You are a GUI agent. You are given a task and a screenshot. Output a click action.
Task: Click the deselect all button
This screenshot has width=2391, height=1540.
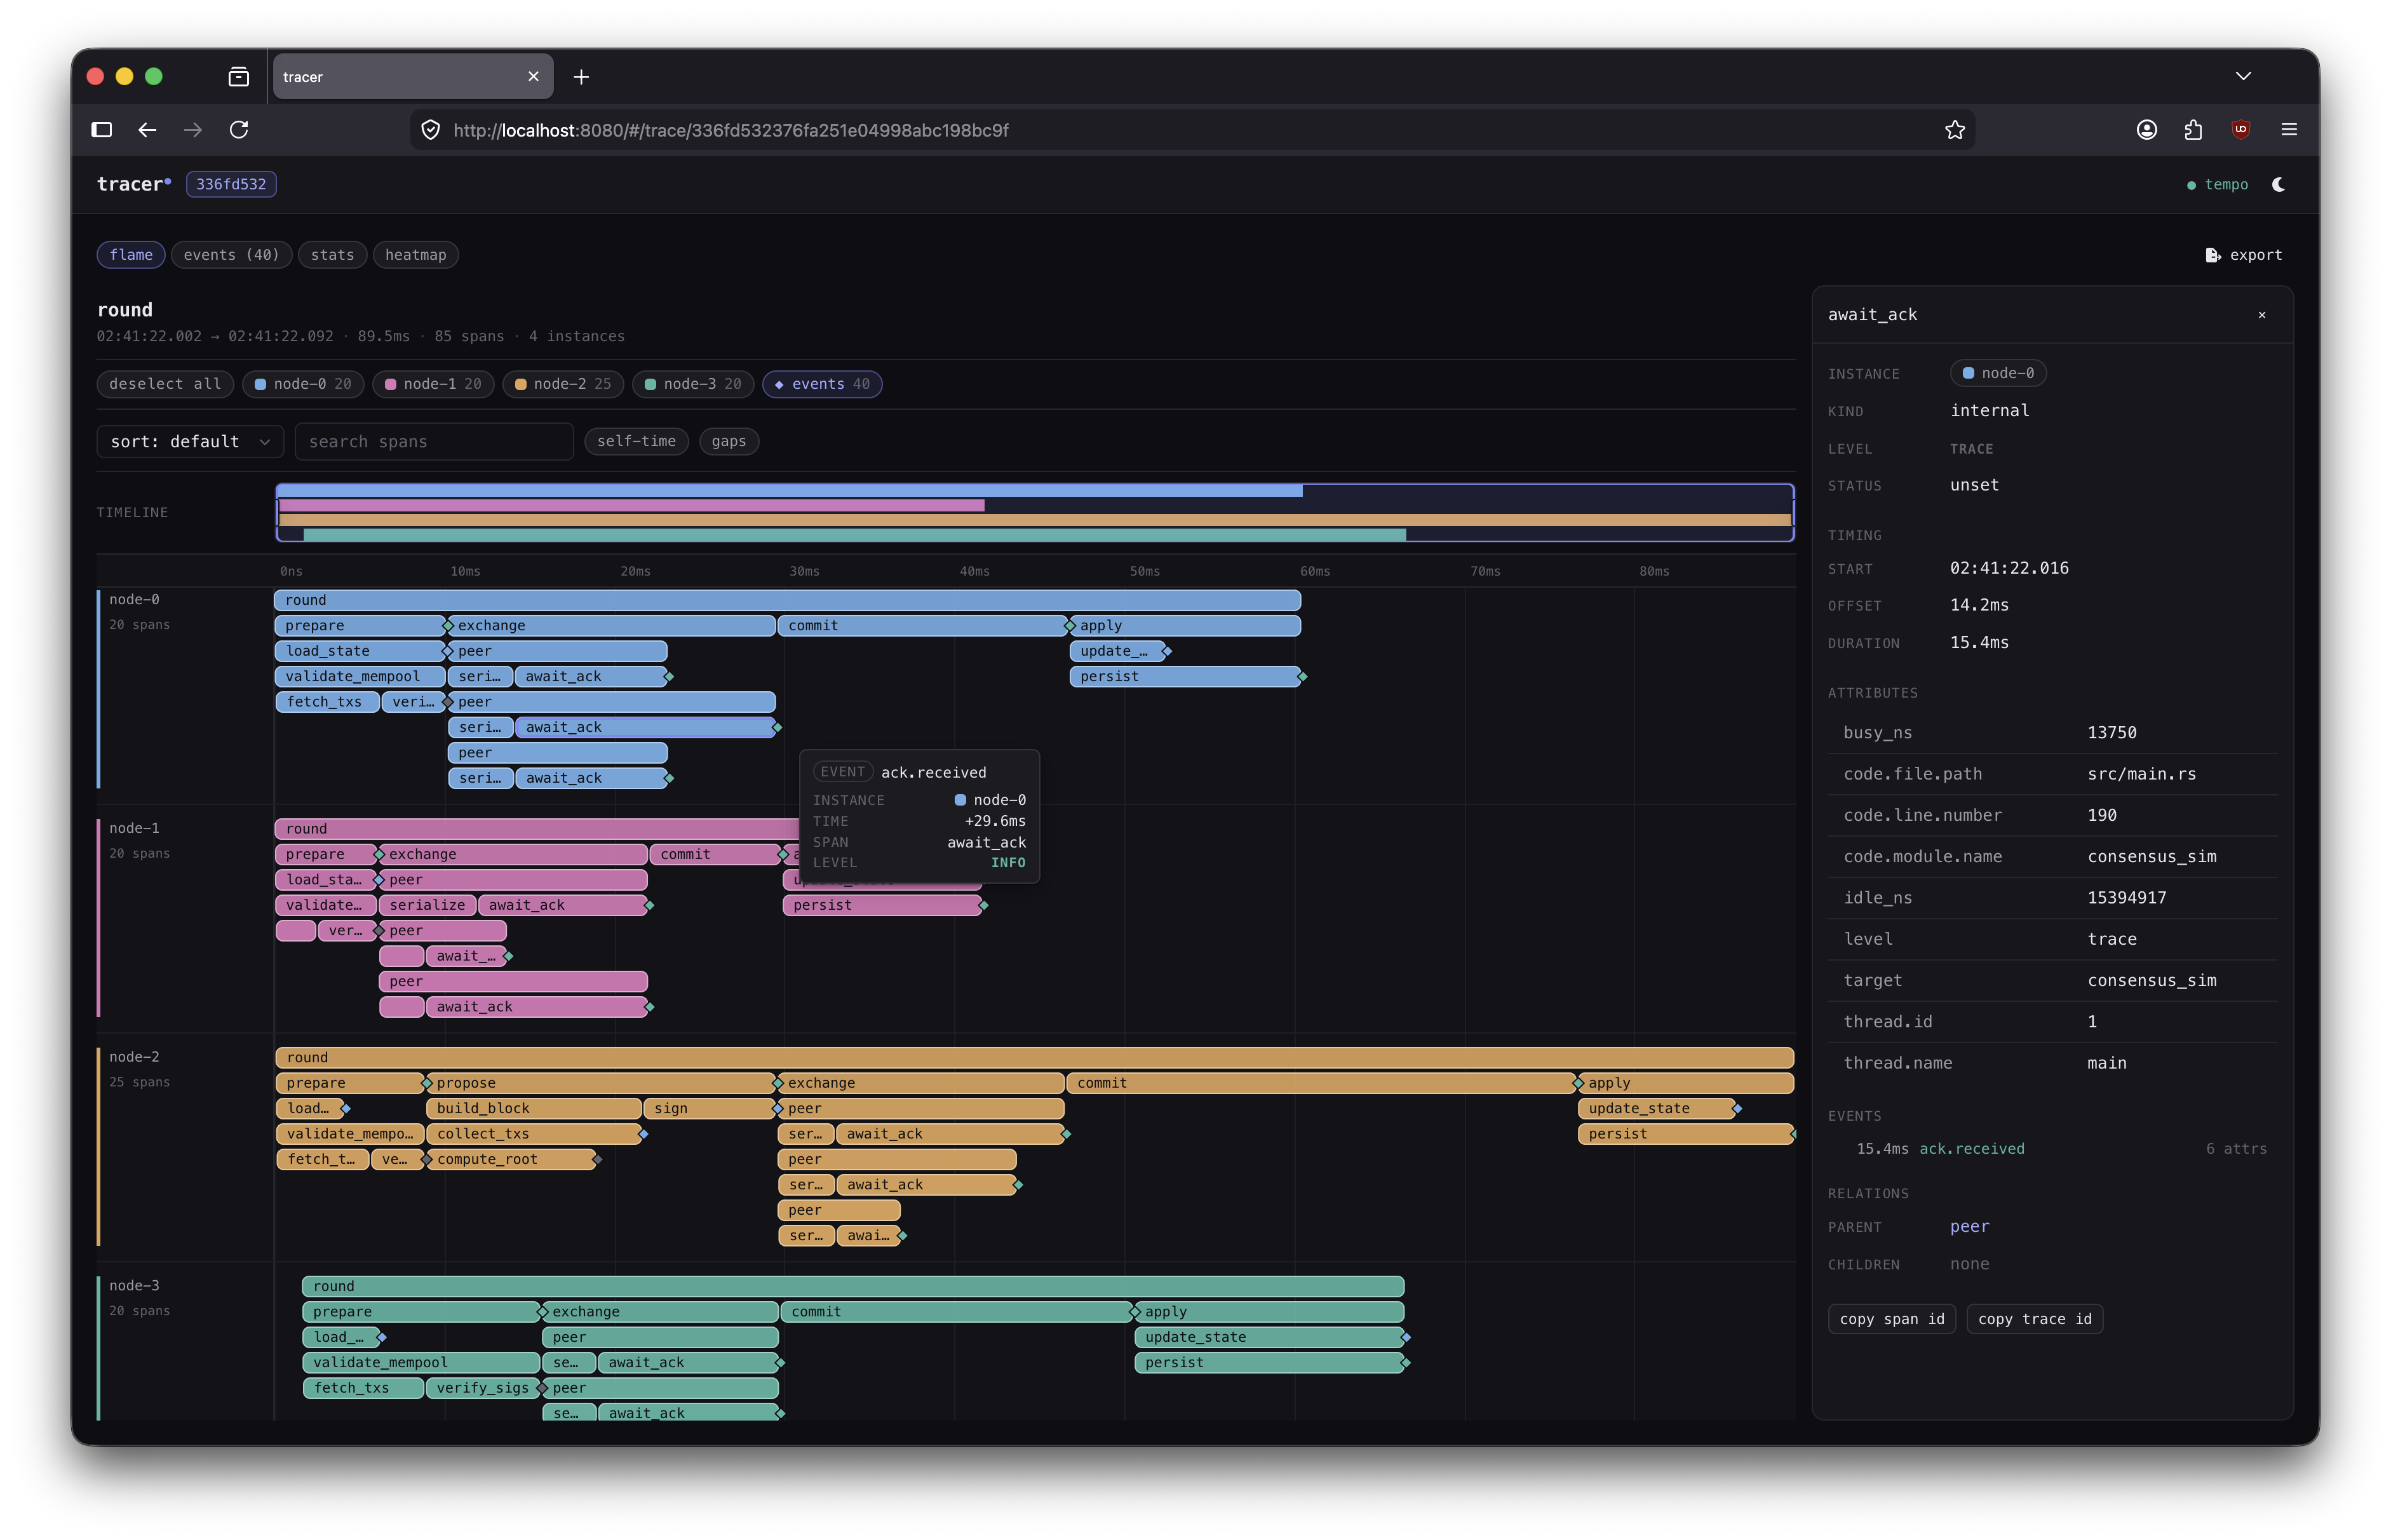click(x=165, y=384)
